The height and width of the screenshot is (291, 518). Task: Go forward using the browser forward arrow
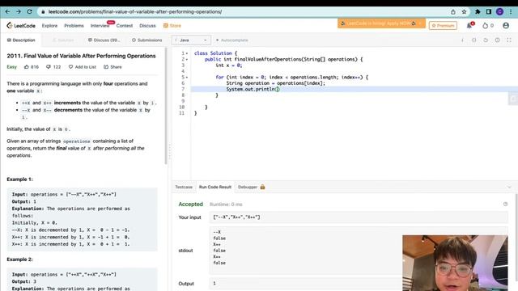tap(19, 11)
